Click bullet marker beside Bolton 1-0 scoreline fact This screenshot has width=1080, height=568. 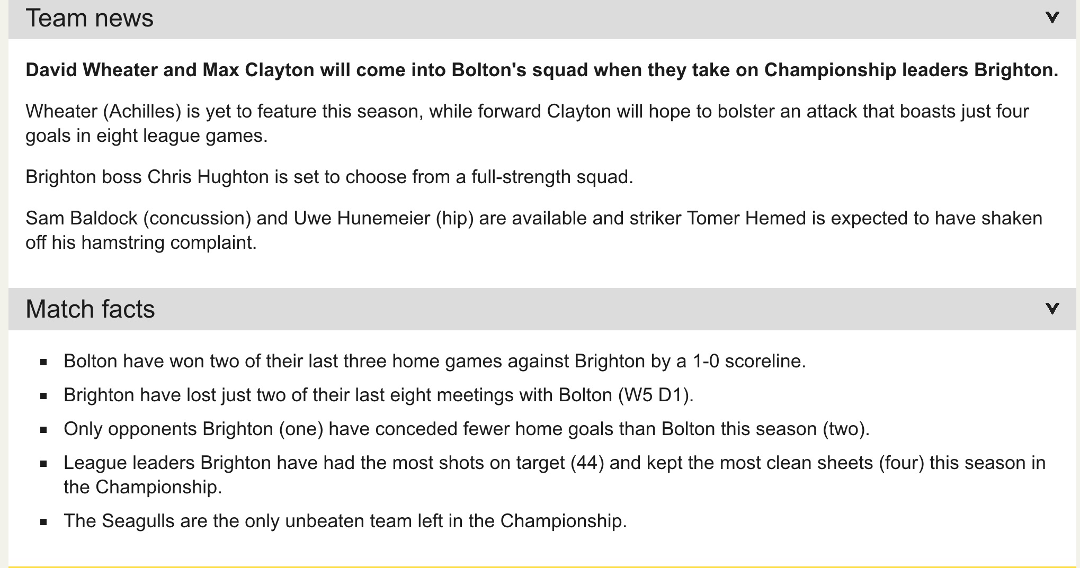[44, 362]
